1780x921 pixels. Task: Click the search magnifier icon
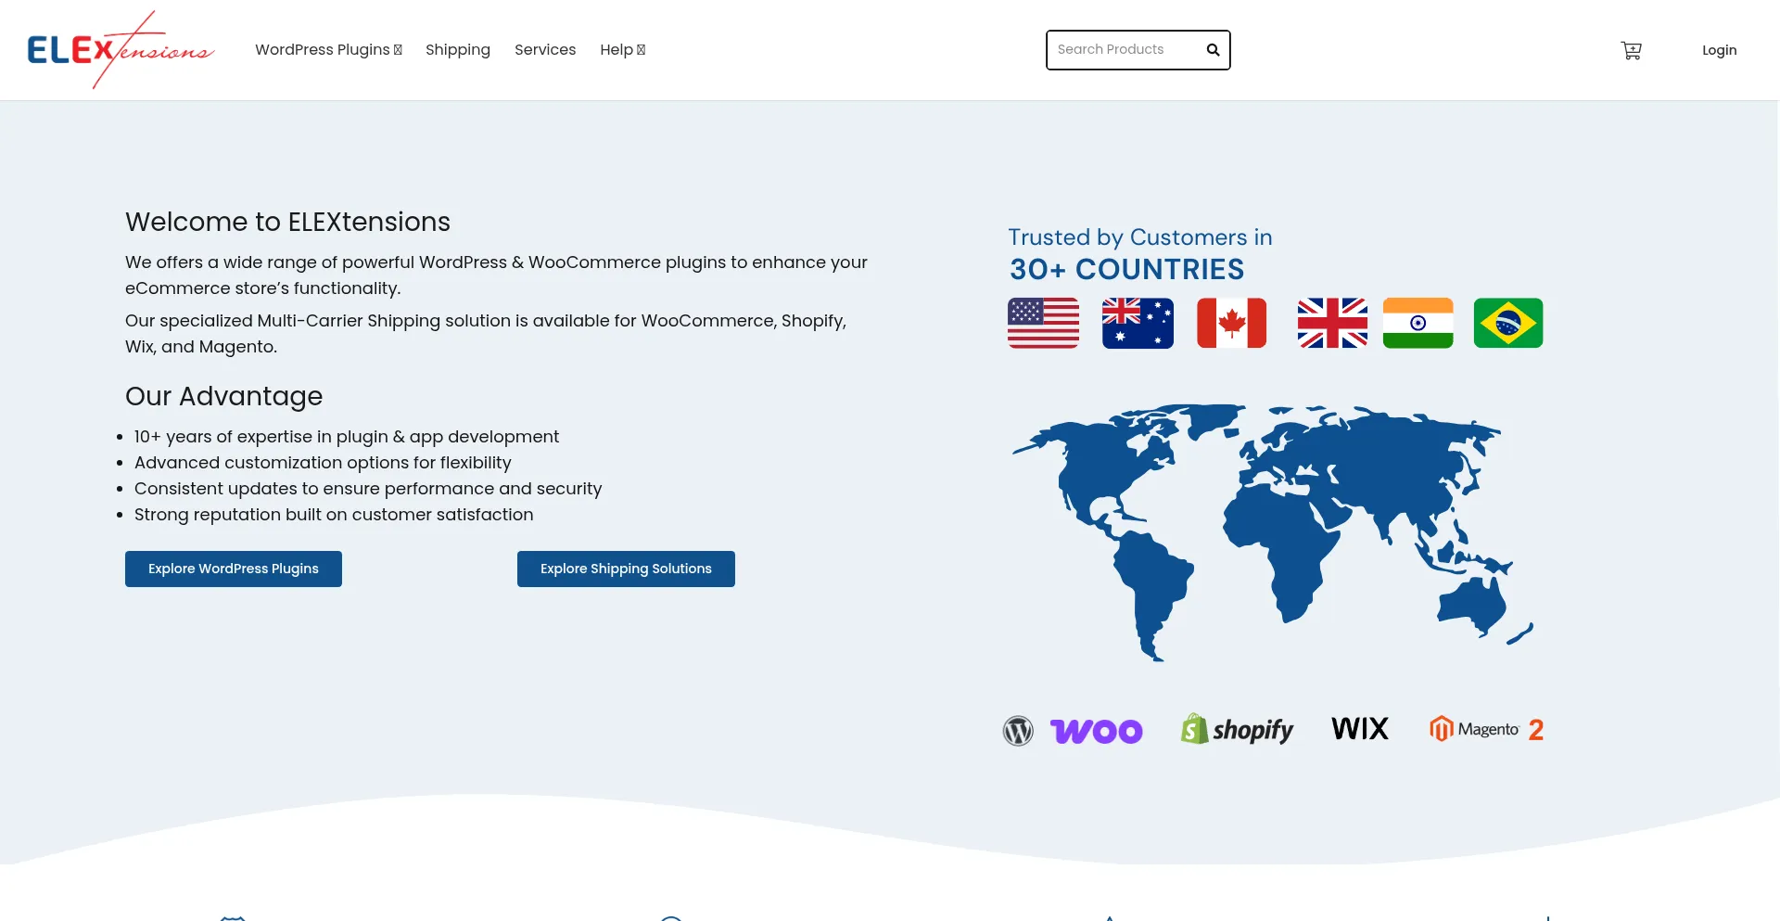click(x=1213, y=50)
